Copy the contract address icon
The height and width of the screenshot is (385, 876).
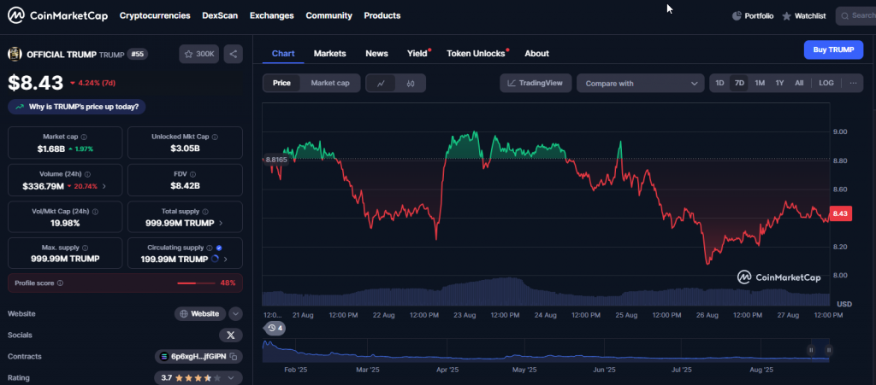coord(234,357)
